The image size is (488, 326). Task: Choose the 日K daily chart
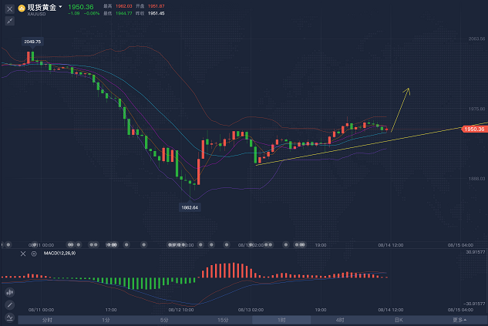[x=399, y=320]
